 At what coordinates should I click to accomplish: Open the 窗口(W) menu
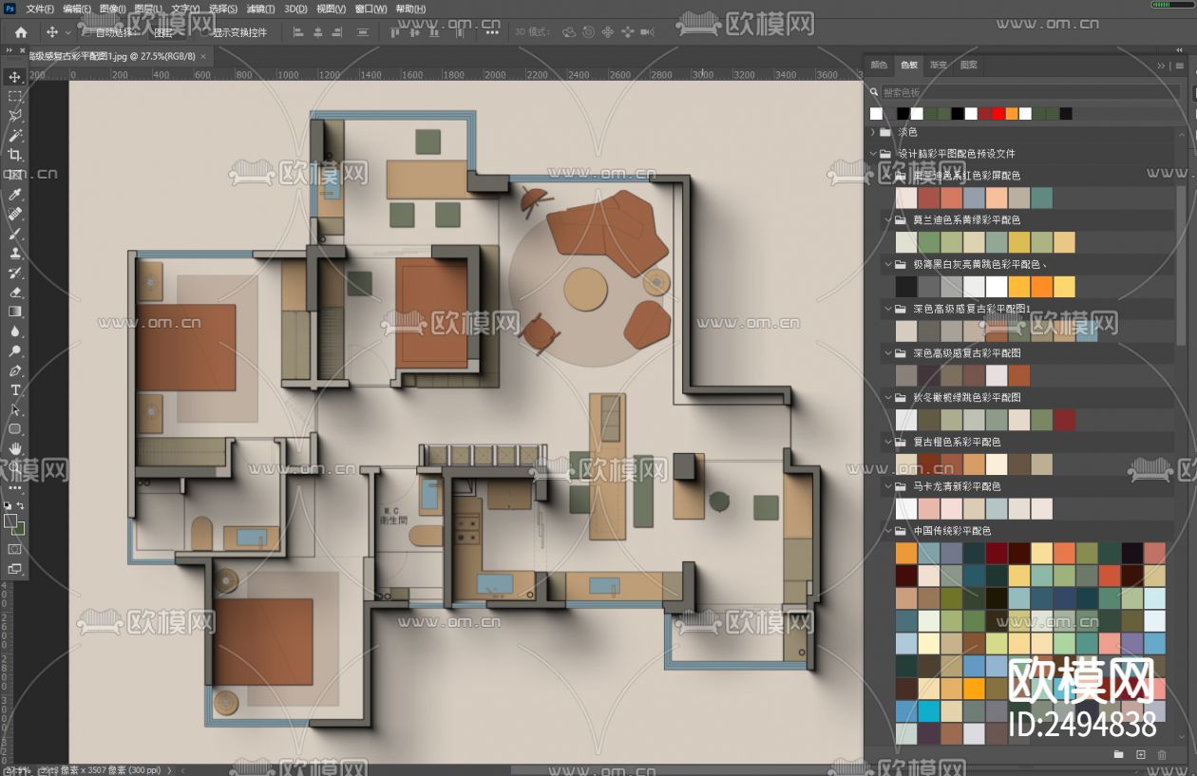tap(370, 9)
